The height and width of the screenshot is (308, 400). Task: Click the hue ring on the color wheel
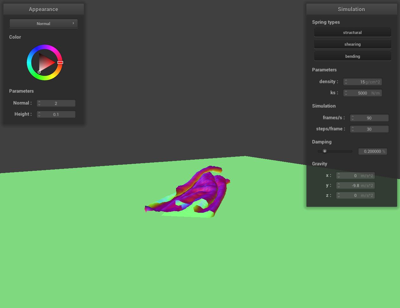click(45, 47)
